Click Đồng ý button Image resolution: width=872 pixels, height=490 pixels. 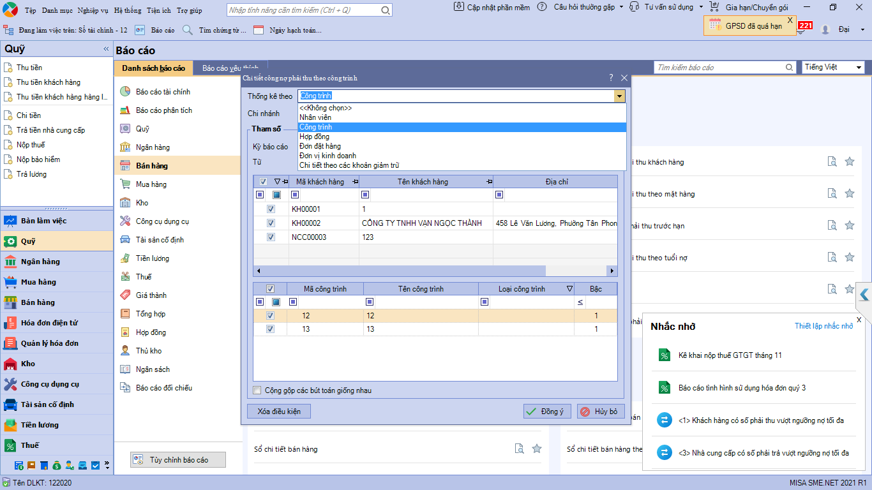pos(547,412)
